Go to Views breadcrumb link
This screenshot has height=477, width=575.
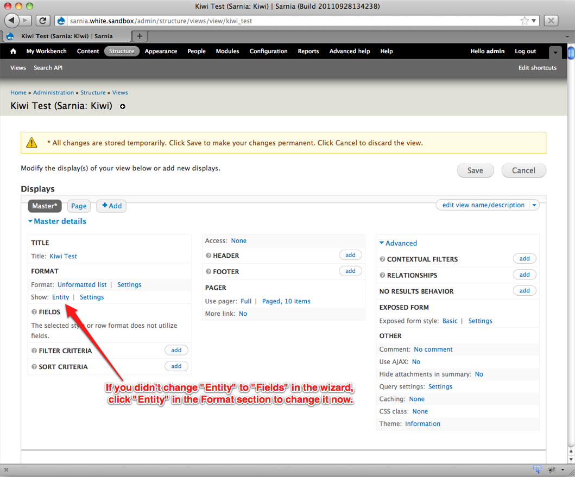point(120,92)
